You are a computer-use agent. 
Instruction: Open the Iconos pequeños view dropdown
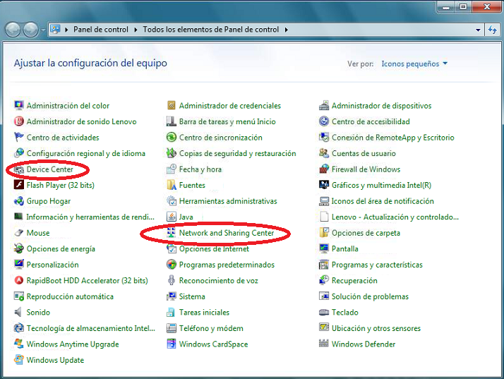pos(414,64)
